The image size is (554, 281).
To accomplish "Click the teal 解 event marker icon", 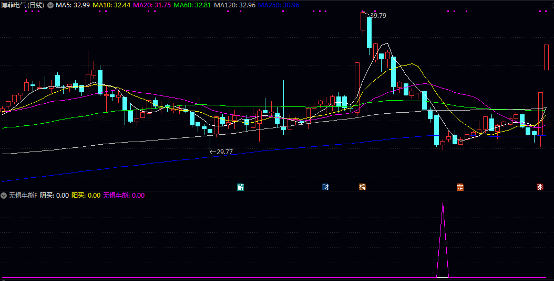I will 241,187.
